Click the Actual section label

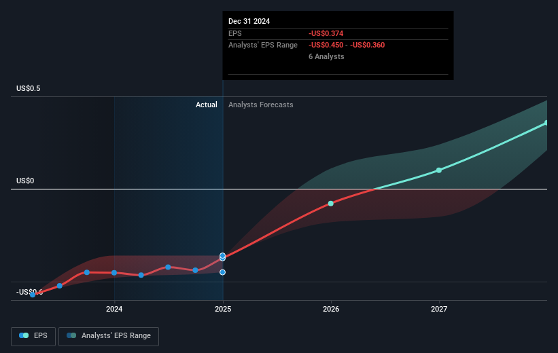tap(207, 105)
